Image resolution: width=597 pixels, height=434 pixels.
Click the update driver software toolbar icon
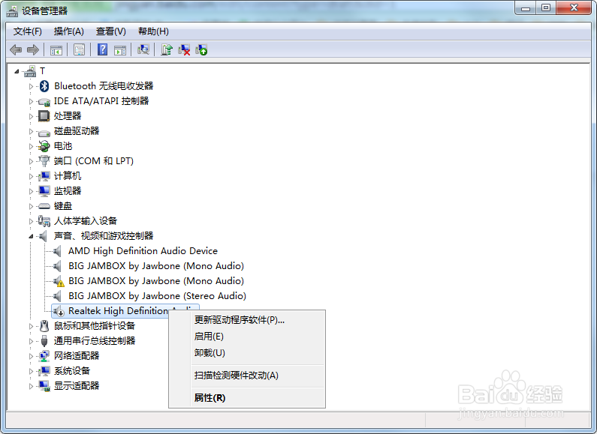[167, 49]
